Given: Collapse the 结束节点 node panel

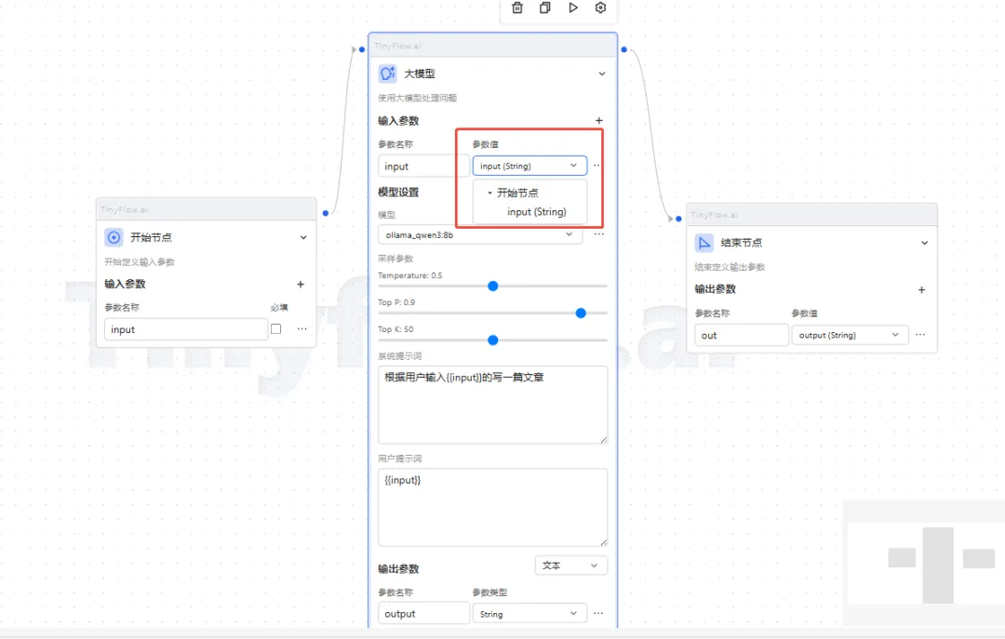Looking at the screenshot, I should tap(924, 243).
